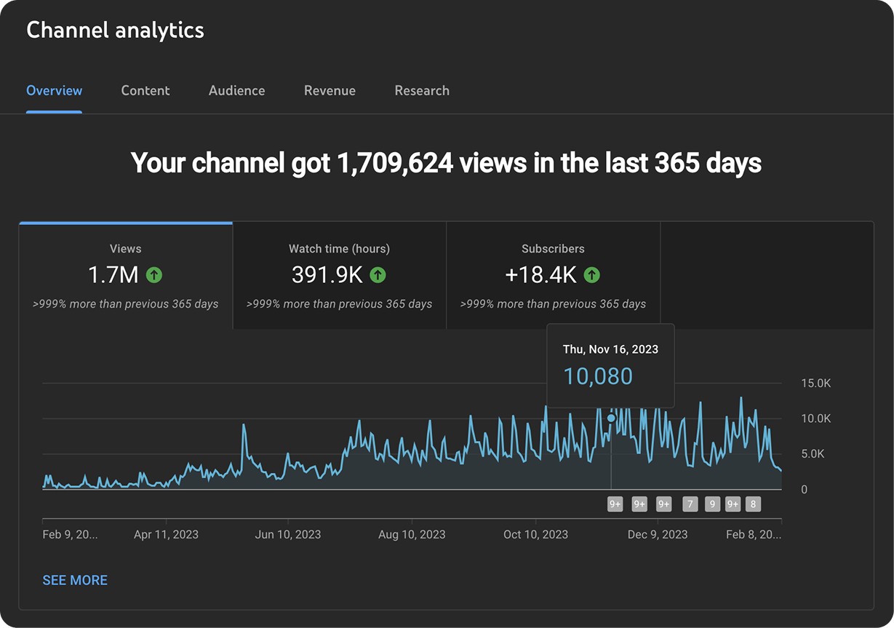Open the Audience tab
The height and width of the screenshot is (628, 894).
[x=237, y=91]
